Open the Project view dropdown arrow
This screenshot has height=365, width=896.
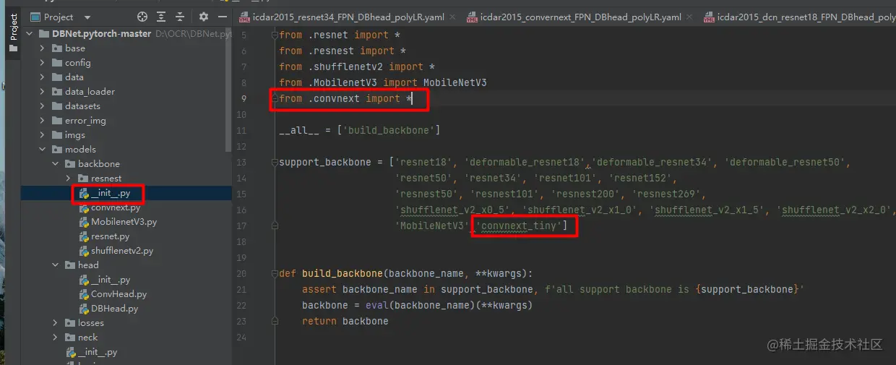[87, 17]
